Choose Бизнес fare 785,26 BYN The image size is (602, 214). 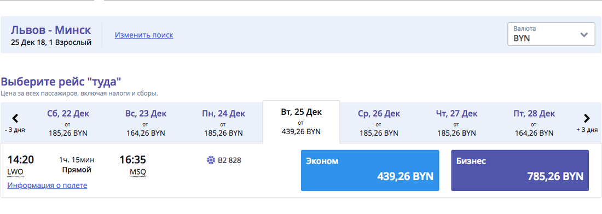point(520,170)
